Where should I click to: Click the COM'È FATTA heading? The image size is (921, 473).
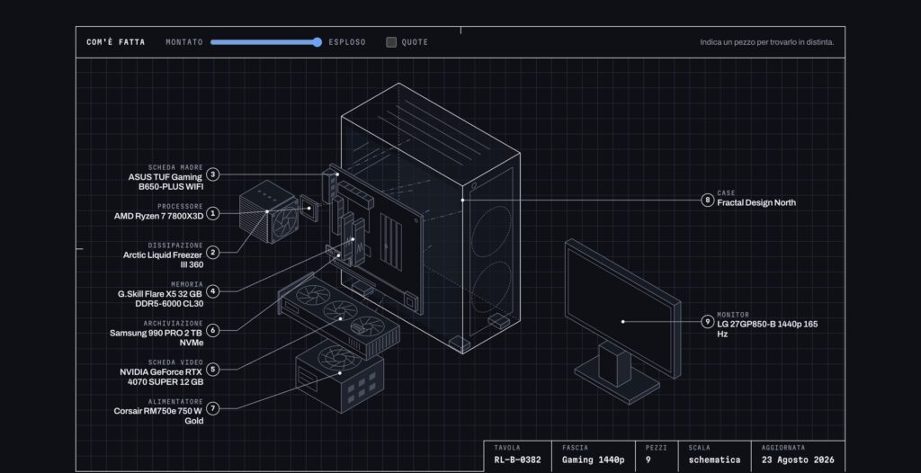[116, 42]
